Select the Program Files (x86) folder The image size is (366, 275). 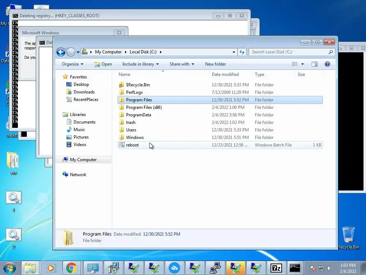pyautogui.click(x=220, y=107)
